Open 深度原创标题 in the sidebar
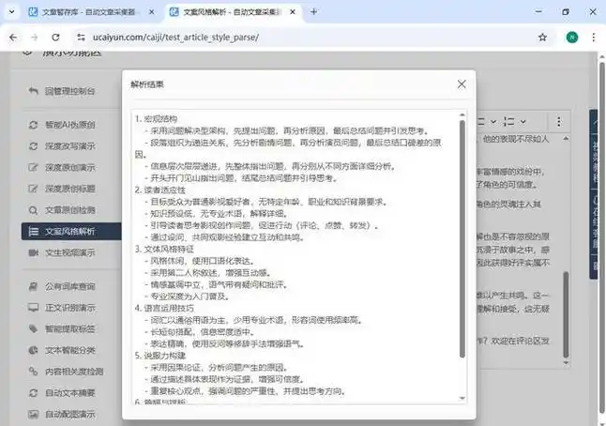 (62, 189)
